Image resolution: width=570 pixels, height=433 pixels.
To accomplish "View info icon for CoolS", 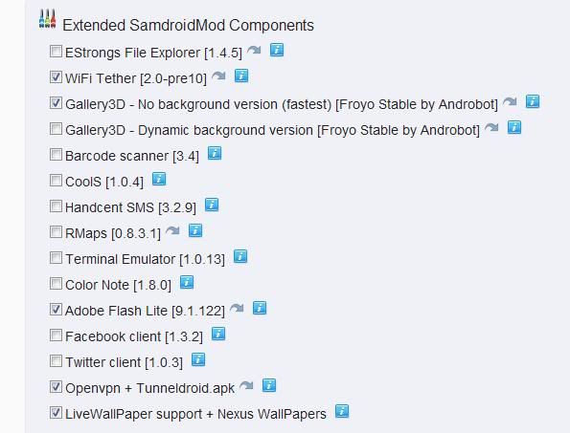I will [x=159, y=179].
